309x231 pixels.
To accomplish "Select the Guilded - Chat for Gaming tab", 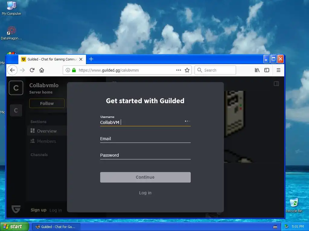I will tap(52, 59).
